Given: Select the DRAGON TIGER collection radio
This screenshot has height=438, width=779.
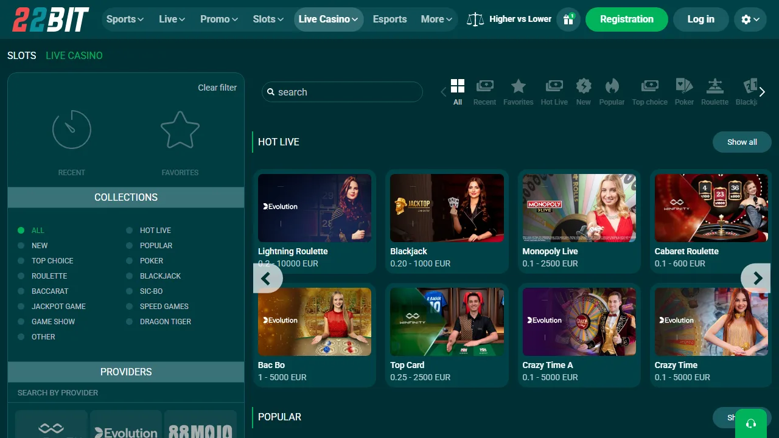Looking at the screenshot, I should pos(129,322).
